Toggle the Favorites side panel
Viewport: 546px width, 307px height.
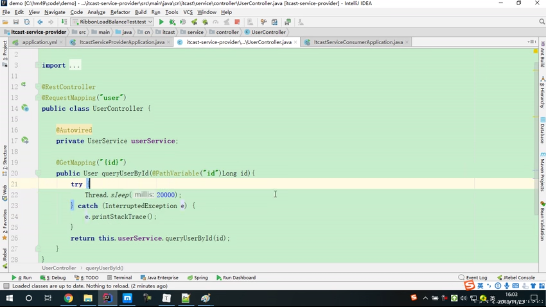point(5,225)
